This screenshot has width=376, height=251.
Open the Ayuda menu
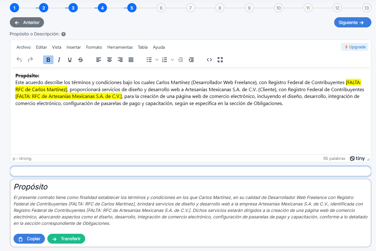[x=159, y=47]
